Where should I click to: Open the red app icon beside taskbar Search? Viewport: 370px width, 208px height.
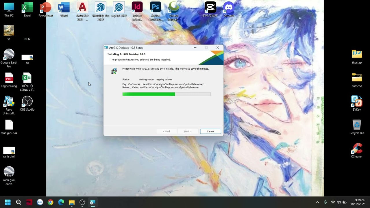[29, 202]
